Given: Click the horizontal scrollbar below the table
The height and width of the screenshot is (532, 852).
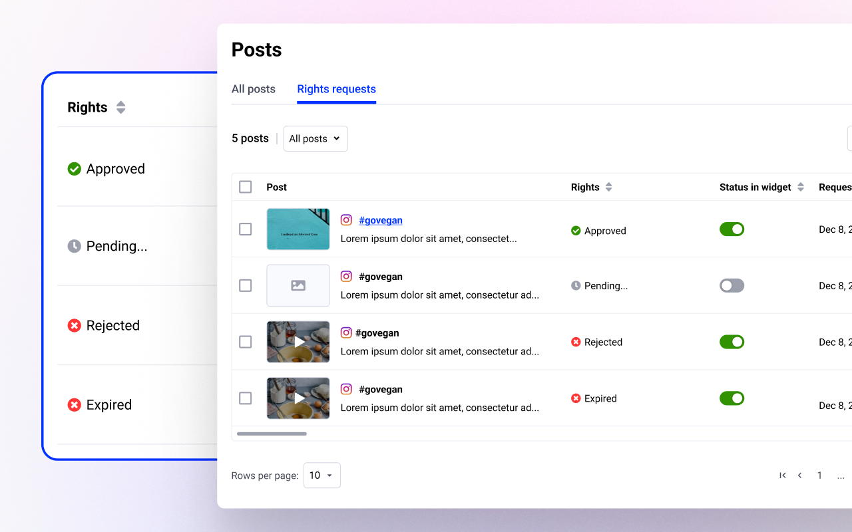Looking at the screenshot, I should click(x=271, y=433).
